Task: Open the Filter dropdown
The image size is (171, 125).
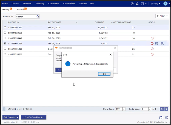Action: click(162, 16)
